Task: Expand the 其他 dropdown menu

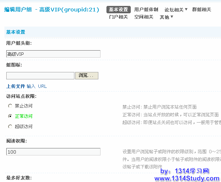Action: (166, 17)
